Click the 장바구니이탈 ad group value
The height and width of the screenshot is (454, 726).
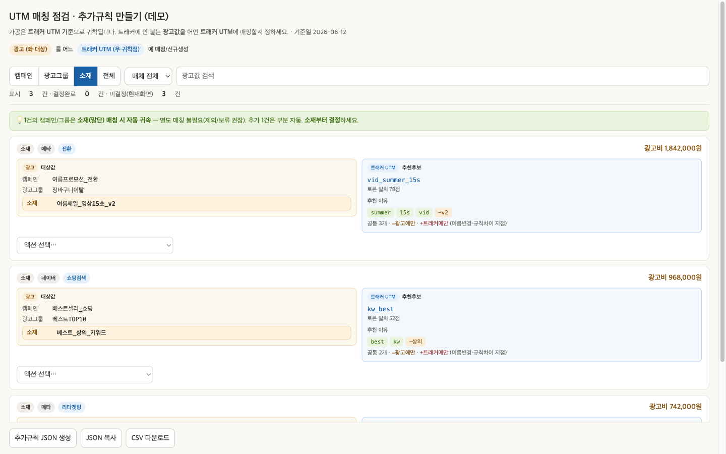[68, 190]
